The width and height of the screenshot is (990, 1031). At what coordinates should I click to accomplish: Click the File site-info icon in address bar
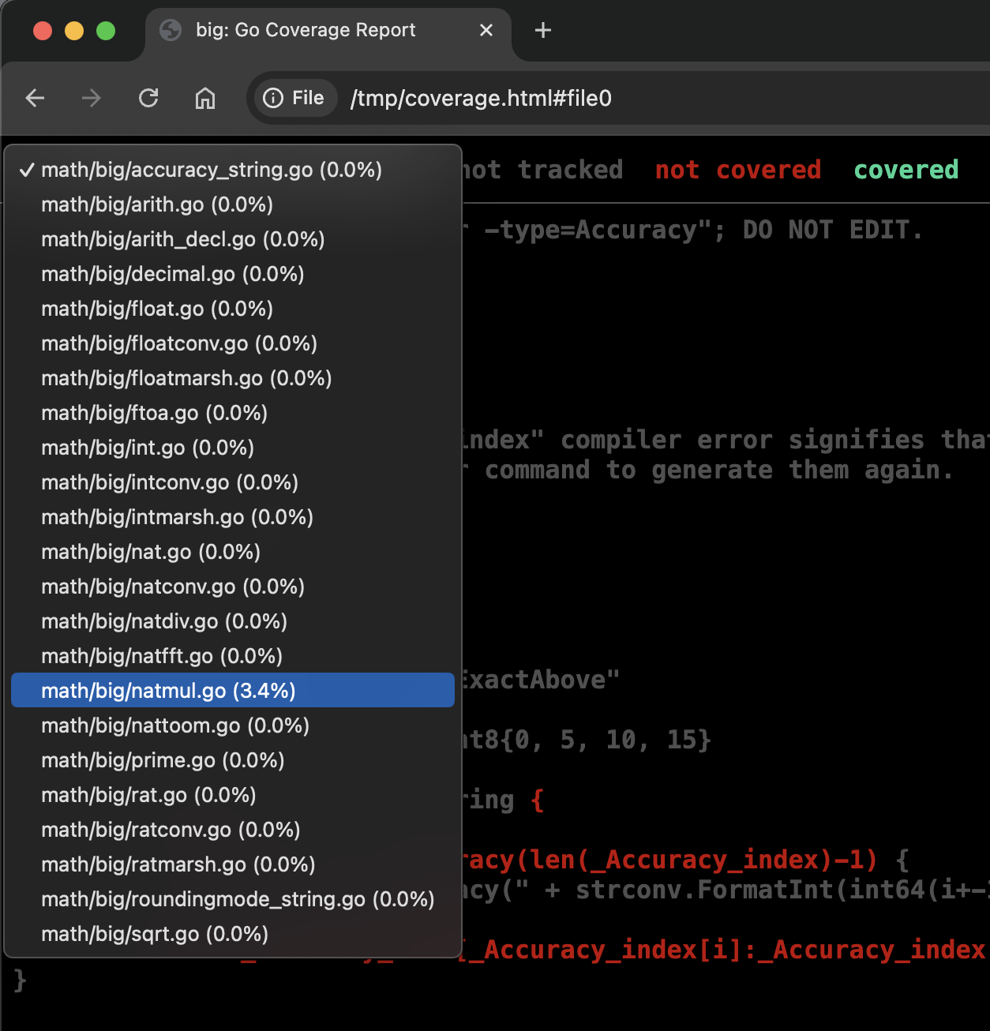[272, 98]
